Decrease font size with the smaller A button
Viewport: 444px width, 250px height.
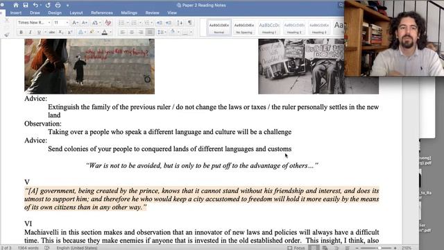85,22
